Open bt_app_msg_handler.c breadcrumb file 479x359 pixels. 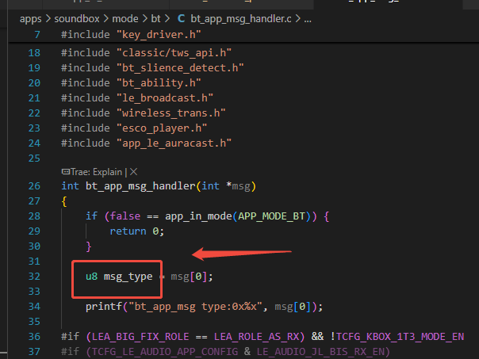tap(241, 19)
